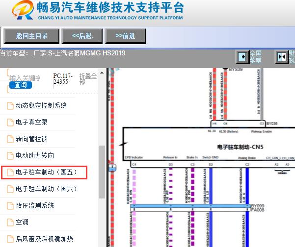Click the BY036 connector label
Screen dimensions: 295x247
point(272,123)
